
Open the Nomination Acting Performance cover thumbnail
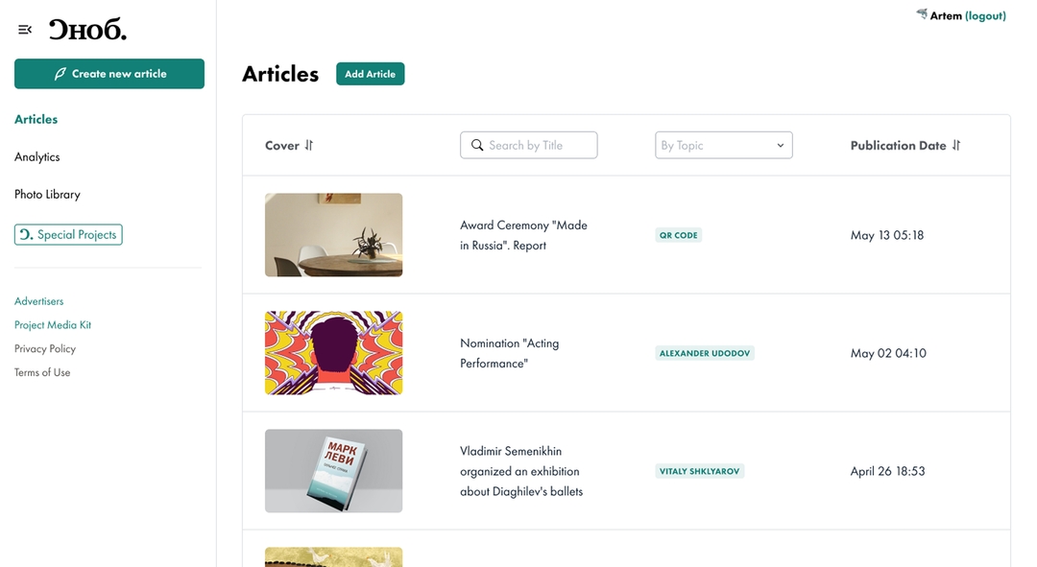click(334, 353)
